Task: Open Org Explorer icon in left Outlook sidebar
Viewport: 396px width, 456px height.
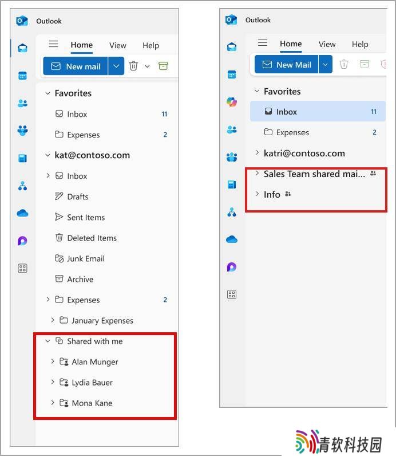Action: [x=23, y=186]
